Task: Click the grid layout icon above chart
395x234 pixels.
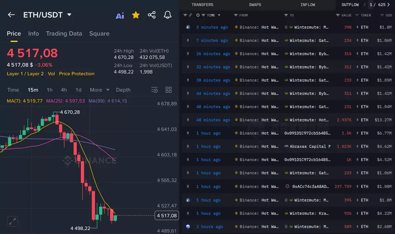Action: [169, 90]
